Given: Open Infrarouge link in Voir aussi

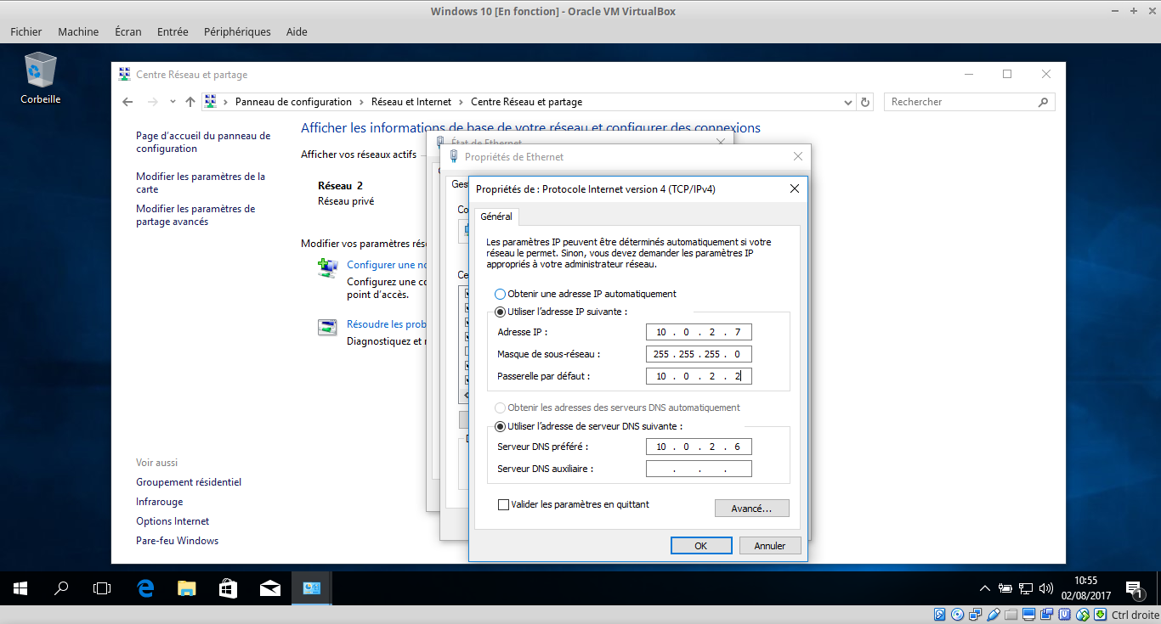Looking at the screenshot, I should tap(160, 502).
